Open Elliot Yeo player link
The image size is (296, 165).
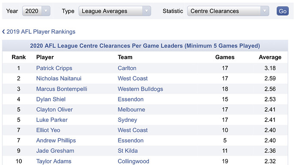48,130
